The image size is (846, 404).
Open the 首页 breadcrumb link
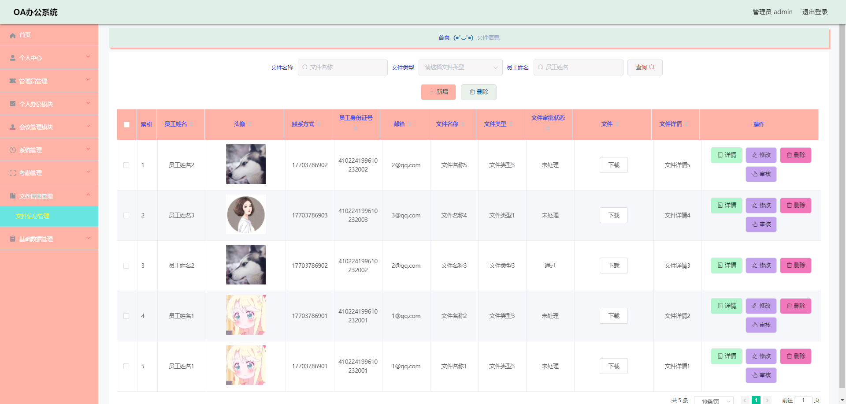point(444,37)
